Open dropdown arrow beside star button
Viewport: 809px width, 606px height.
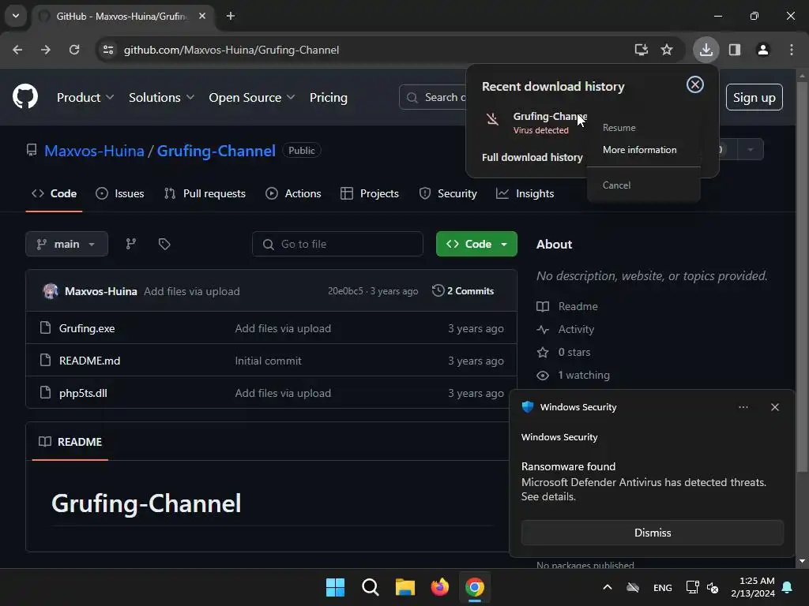click(751, 149)
